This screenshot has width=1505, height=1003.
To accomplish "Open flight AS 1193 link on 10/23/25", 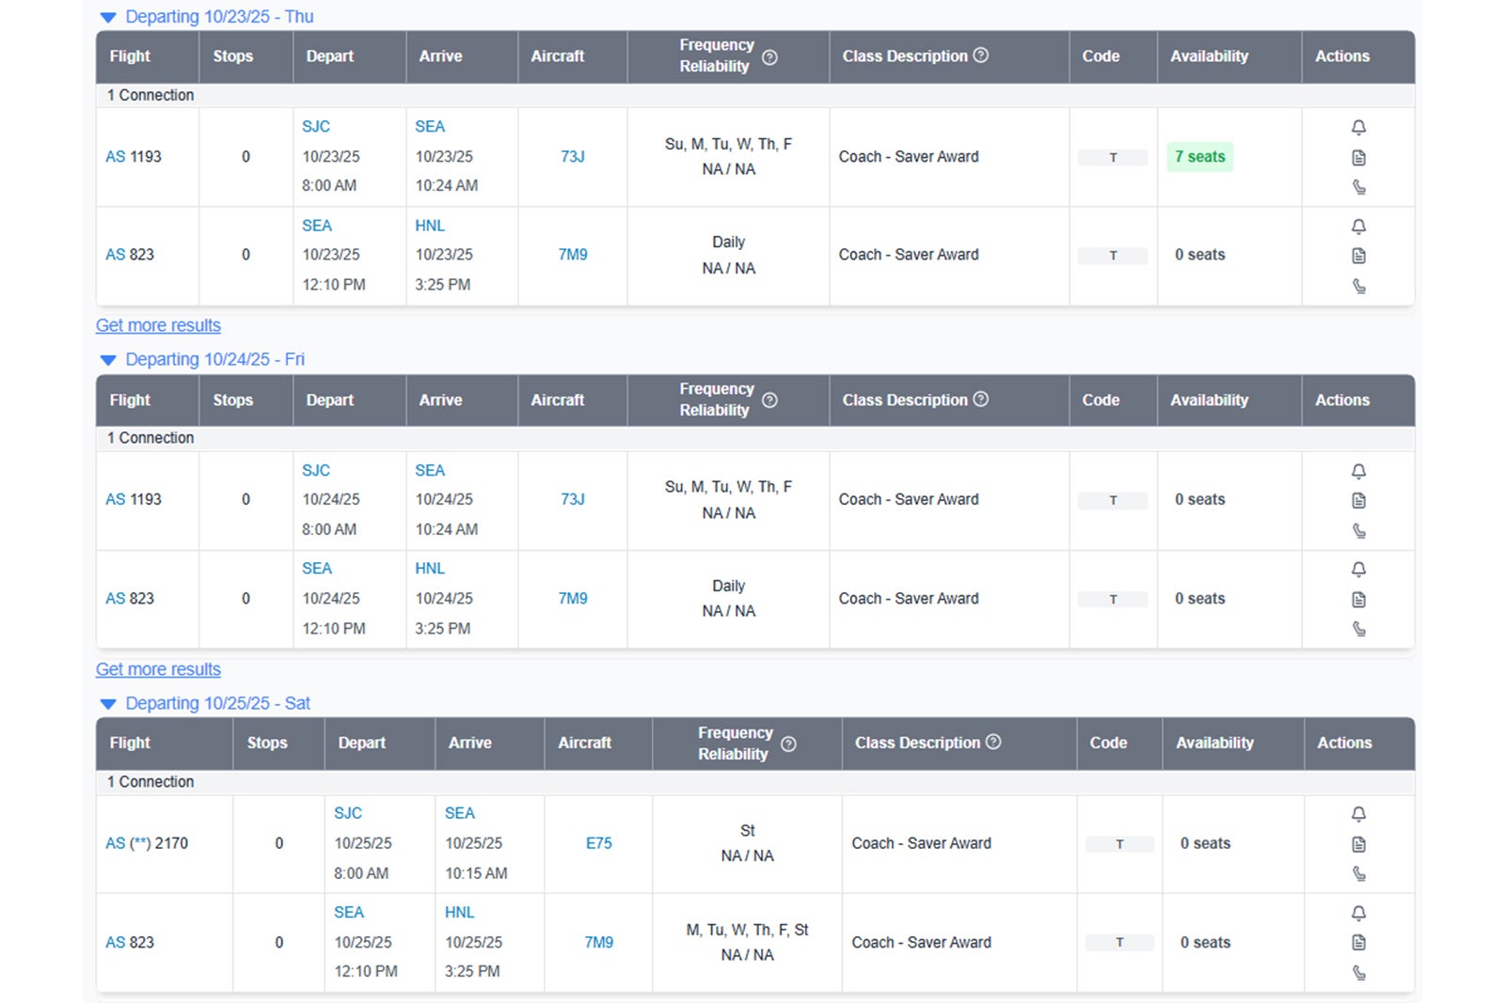I will [134, 157].
